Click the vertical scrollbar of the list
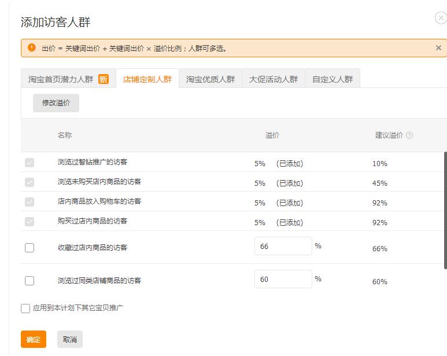447x356 pixels. (x=445, y=210)
